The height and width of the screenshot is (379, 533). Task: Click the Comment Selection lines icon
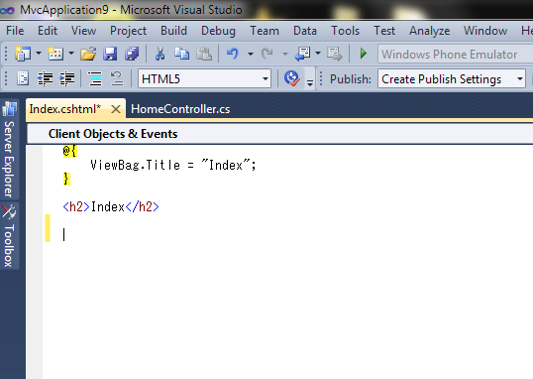click(x=95, y=78)
